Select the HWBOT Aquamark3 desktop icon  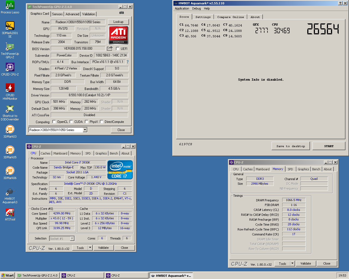click(x=10, y=196)
